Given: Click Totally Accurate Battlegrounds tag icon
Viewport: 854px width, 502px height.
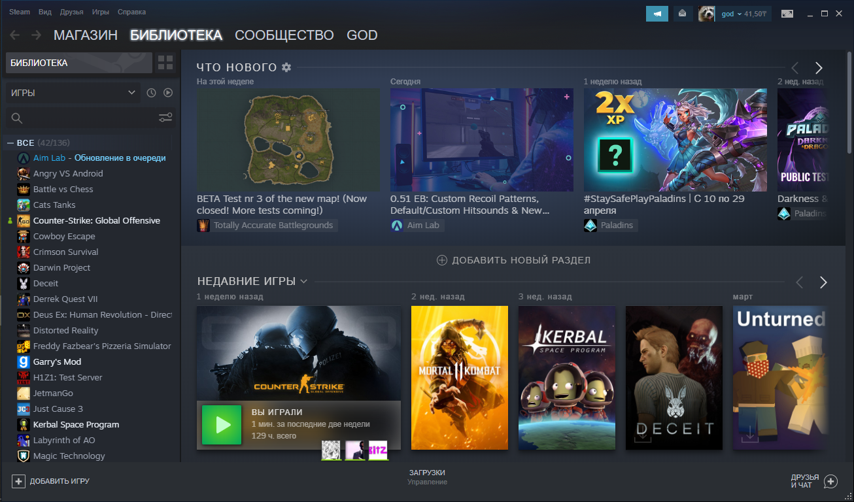Looking at the screenshot, I should (203, 226).
